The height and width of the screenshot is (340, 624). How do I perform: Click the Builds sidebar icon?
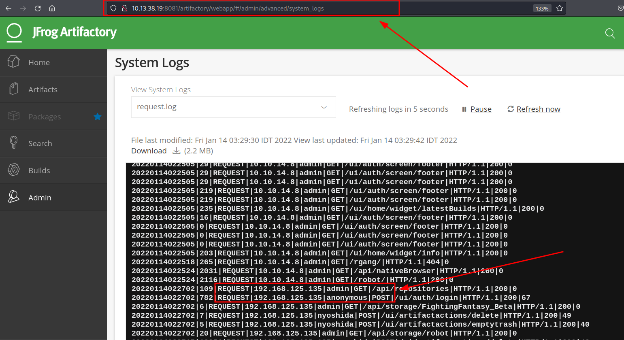click(14, 170)
